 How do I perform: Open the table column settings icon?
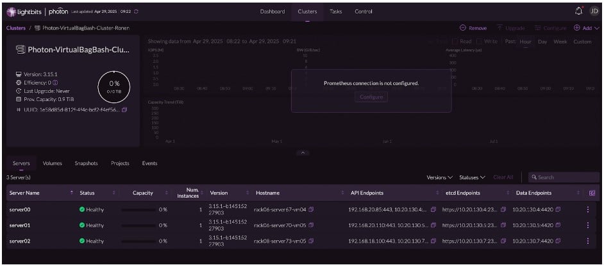coord(592,193)
